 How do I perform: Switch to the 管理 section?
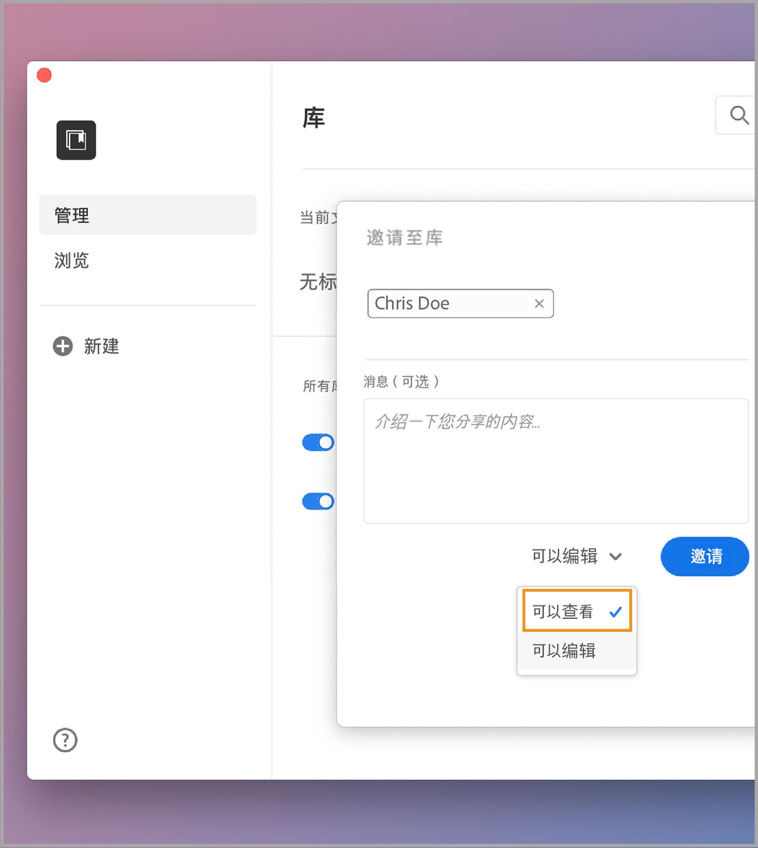(71, 215)
